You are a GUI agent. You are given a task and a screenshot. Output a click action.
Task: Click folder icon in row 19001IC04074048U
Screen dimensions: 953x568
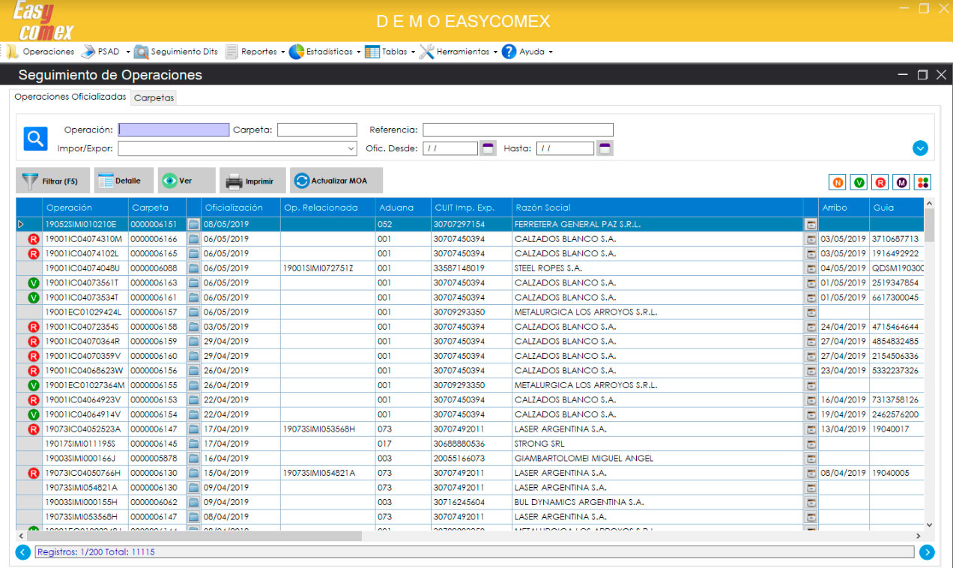[x=193, y=268]
